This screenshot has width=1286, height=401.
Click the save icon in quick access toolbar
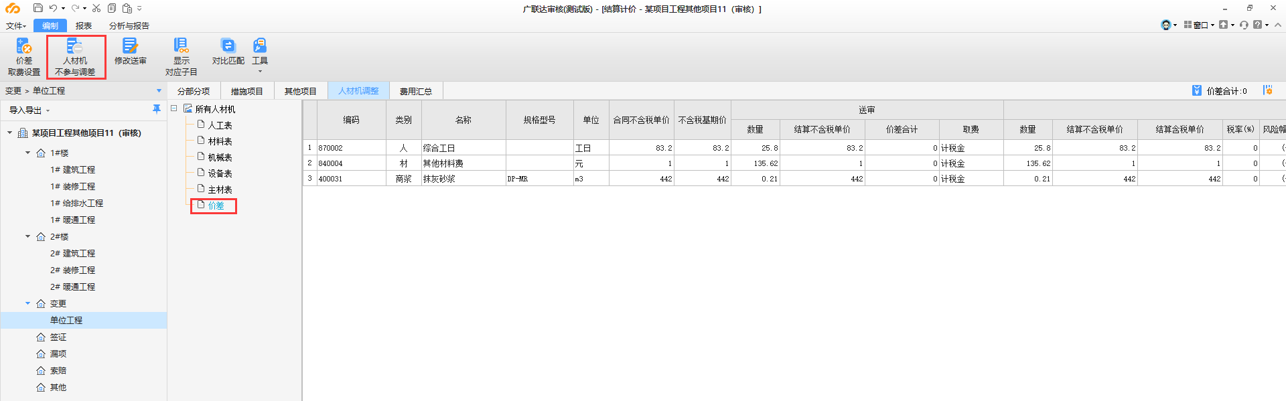coord(38,8)
